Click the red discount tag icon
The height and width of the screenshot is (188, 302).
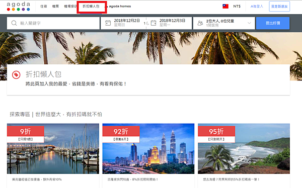(x=16, y=75)
